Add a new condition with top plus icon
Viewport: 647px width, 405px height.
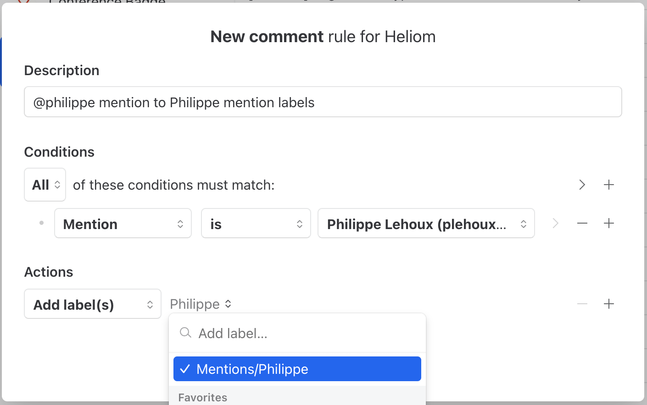pyautogui.click(x=609, y=185)
